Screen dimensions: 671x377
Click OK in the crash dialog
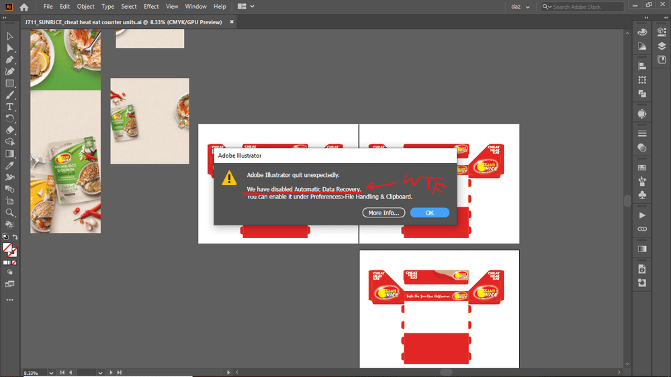[x=430, y=213]
